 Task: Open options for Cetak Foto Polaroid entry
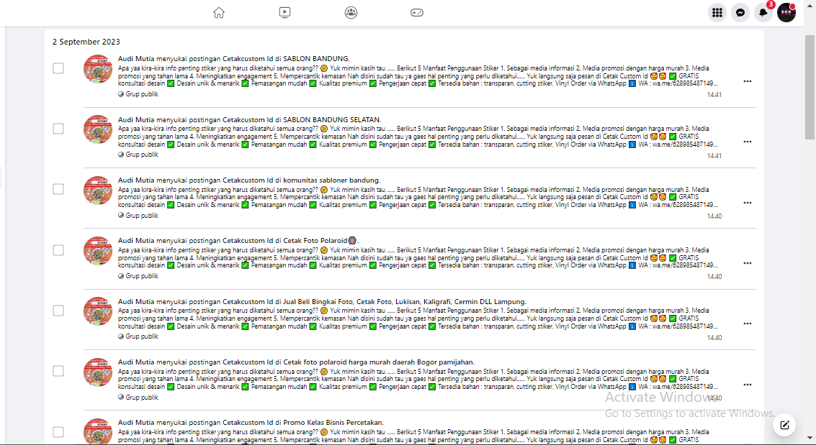748,263
